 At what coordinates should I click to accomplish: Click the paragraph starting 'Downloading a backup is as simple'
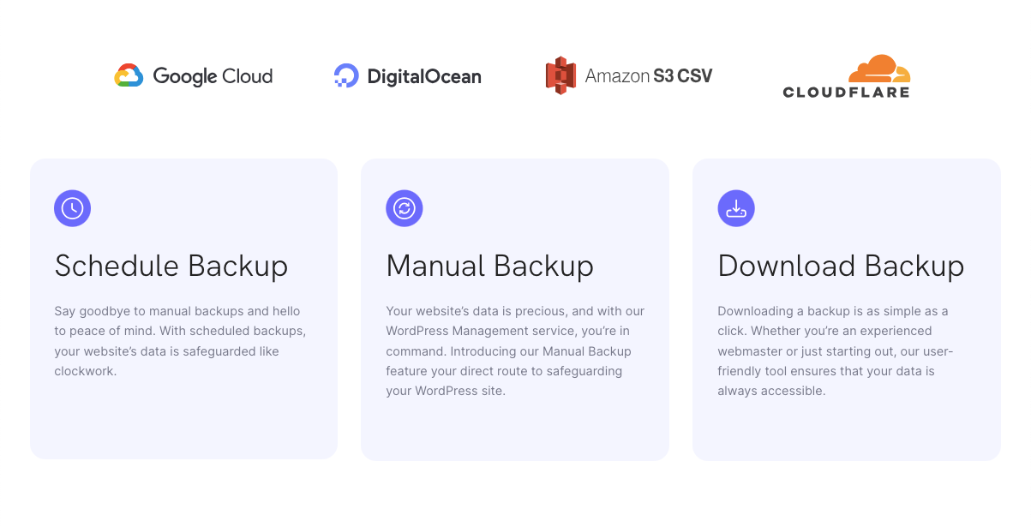(x=836, y=351)
